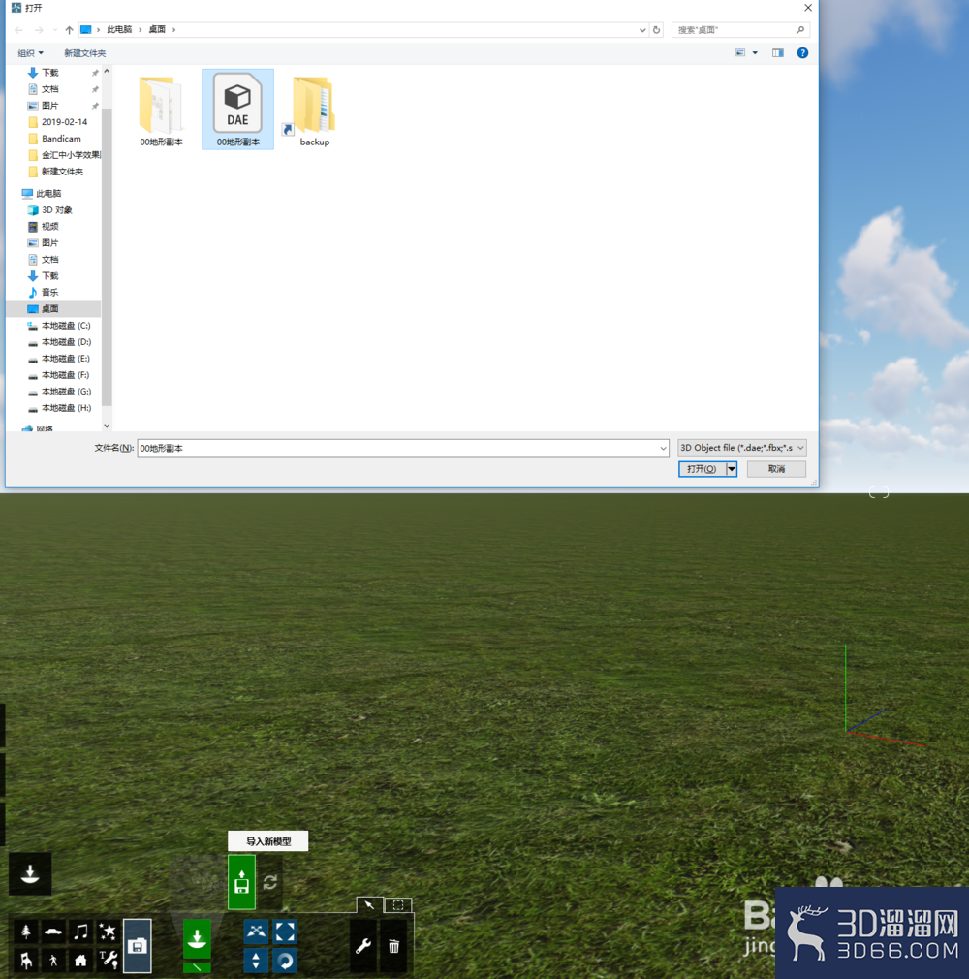
Task: Click the 文件名 input field
Action: click(x=403, y=448)
